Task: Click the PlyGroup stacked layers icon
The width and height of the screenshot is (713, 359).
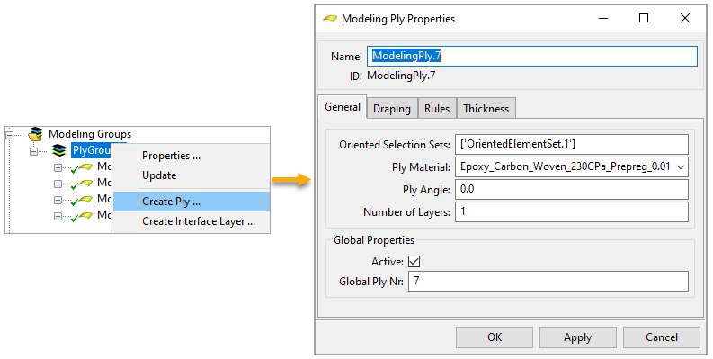Action: pyautogui.click(x=58, y=150)
